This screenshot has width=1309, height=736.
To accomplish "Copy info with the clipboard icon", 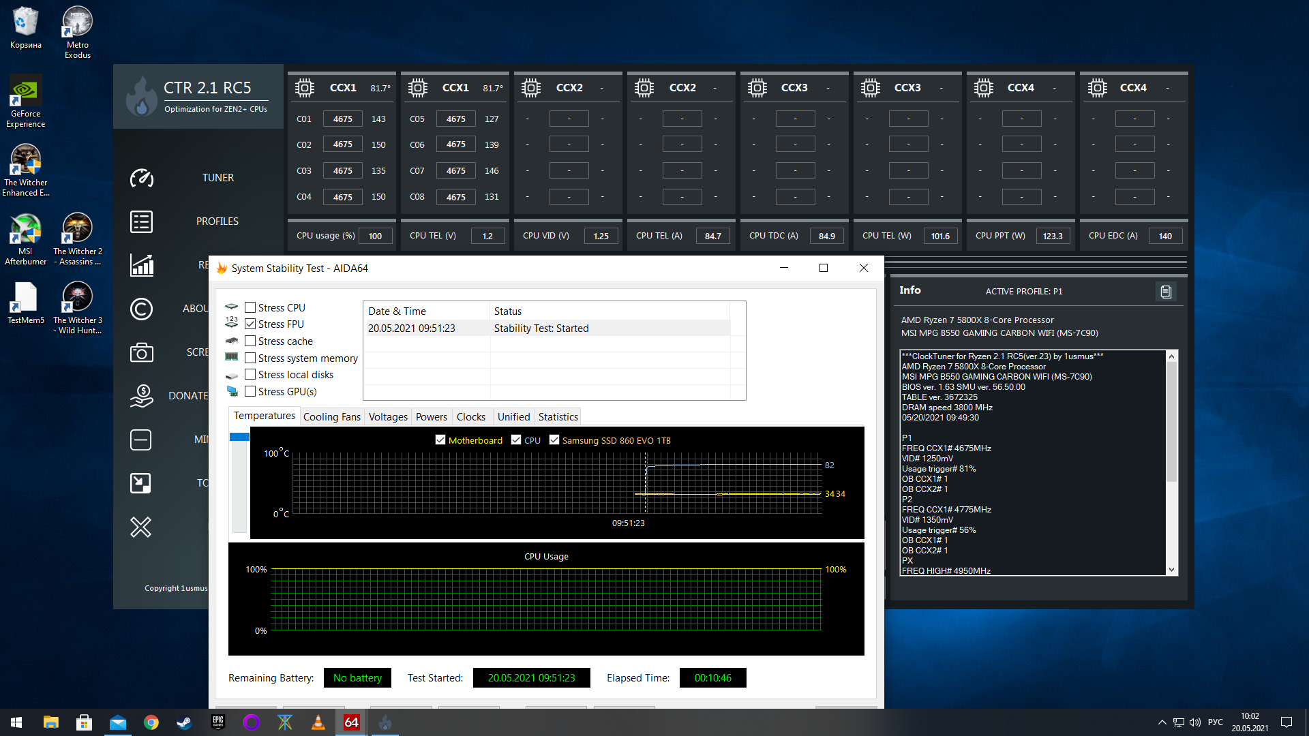I will [x=1166, y=292].
